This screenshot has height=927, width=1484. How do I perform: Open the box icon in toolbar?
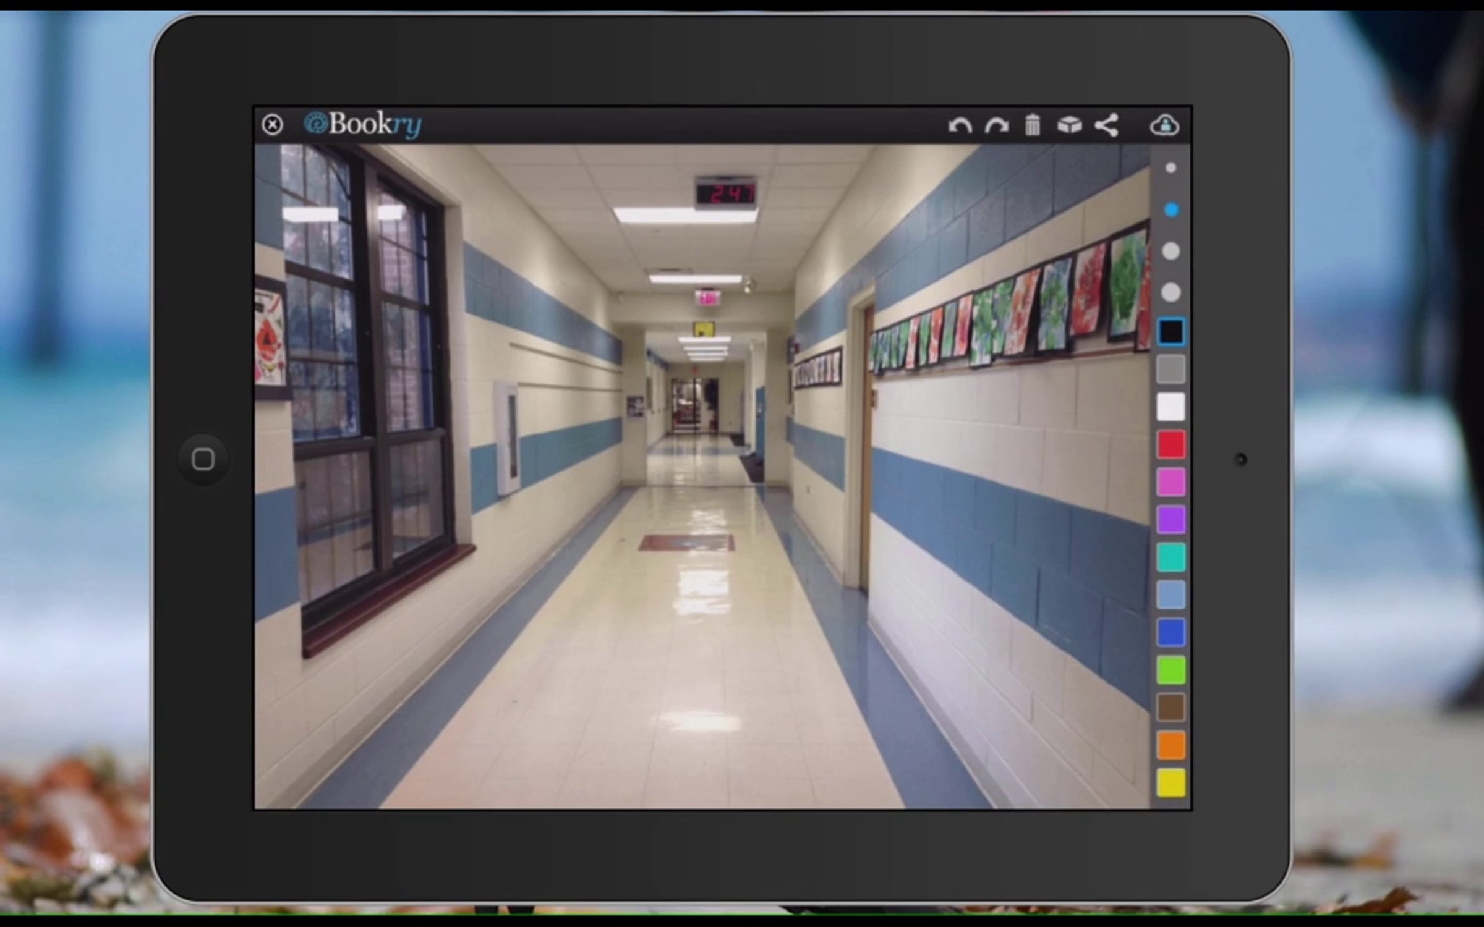[1069, 125]
